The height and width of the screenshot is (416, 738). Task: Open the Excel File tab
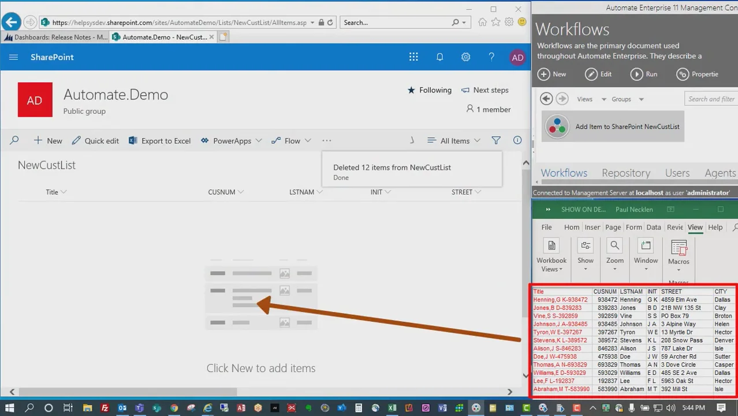[x=546, y=227]
